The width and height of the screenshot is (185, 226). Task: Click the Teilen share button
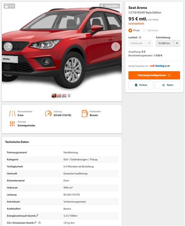pos(167,85)
